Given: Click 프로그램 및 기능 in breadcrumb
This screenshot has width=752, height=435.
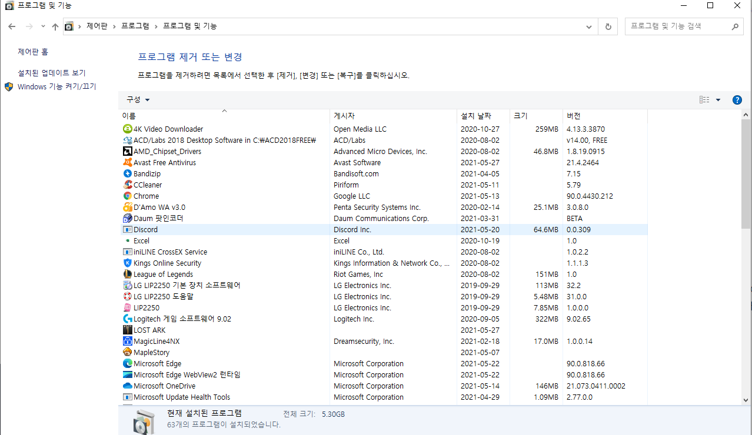Looking at the screenshot, I should coord(190,26).
